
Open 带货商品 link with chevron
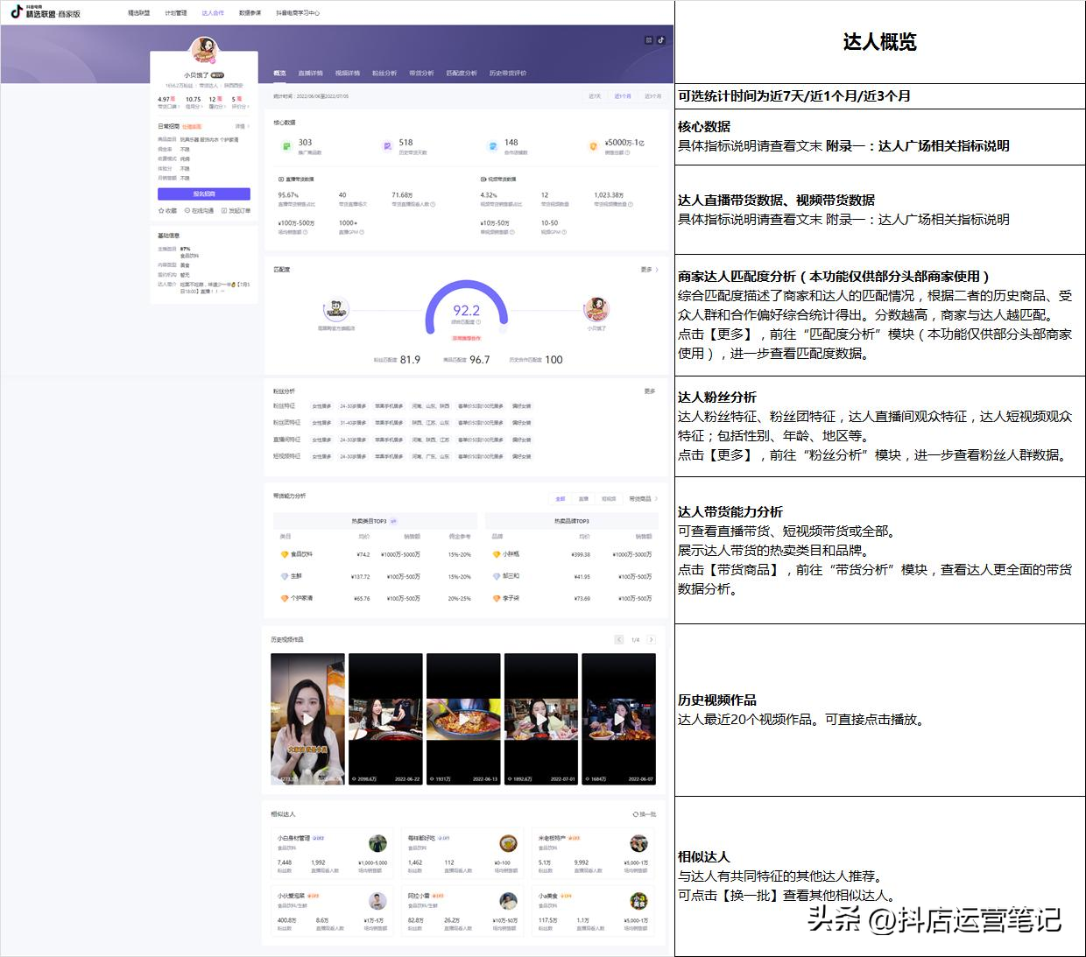click(x=642, y=498)
